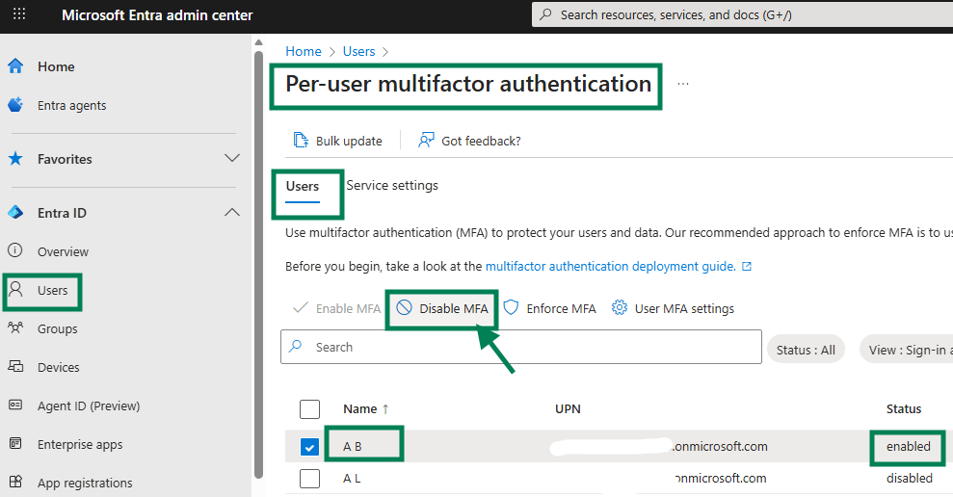This screenshot has height=497, width=953.
Task: Click the Enterprise apps icon
Action: tap(15, 443)
